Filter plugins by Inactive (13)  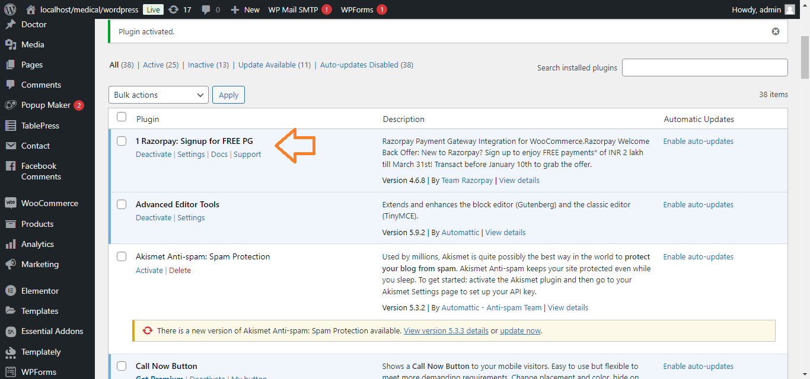(x=208, y=65)
